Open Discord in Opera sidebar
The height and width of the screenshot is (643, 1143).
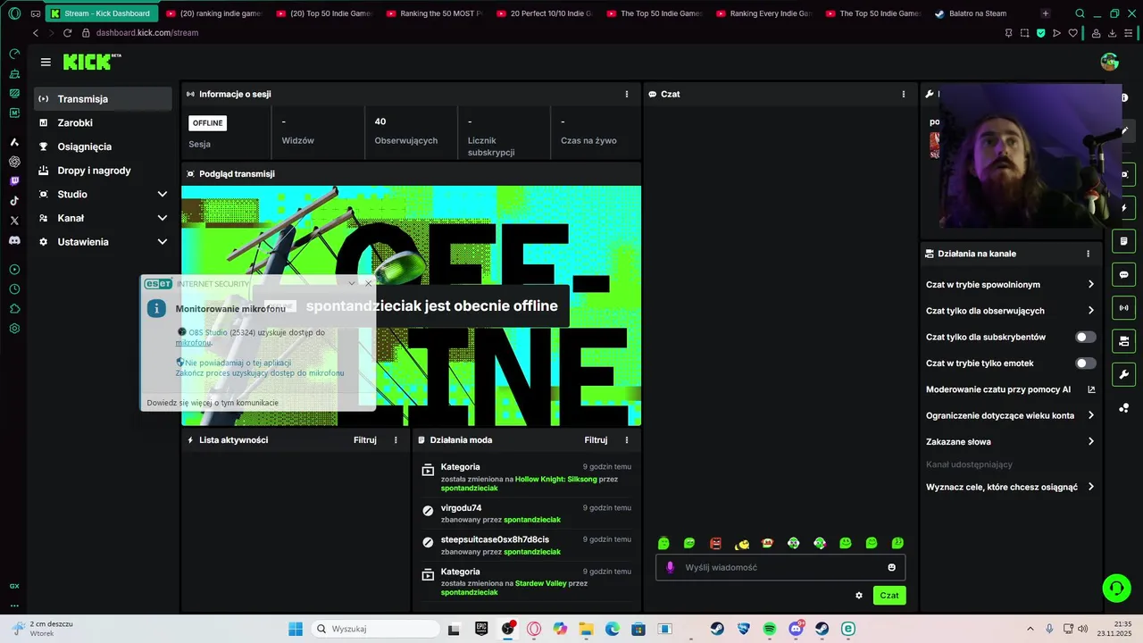coord(14,240)
